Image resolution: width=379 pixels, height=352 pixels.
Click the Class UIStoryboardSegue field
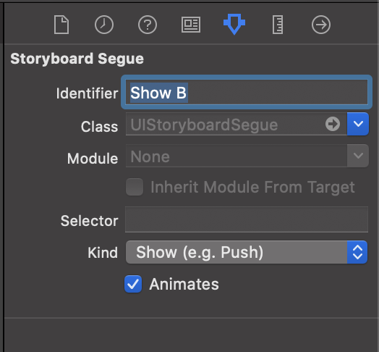[237, 124]
